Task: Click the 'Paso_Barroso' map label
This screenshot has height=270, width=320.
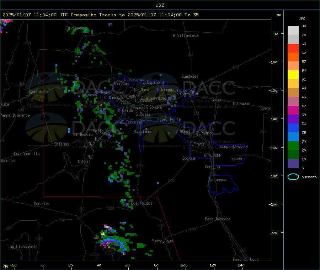Action: coord(218,219)
